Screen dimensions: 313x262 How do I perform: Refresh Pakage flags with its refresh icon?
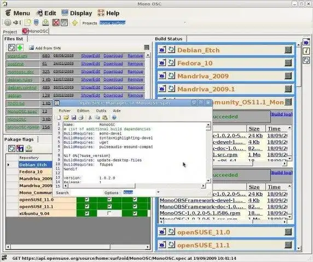coord(11,148)
